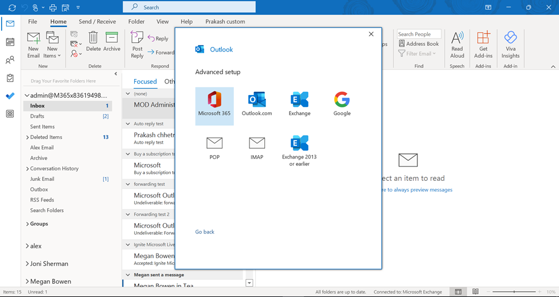Select the Focused inbox tab
Image resolution: width=559 pixels, height=297 pixels.
[x=145, y=81]
